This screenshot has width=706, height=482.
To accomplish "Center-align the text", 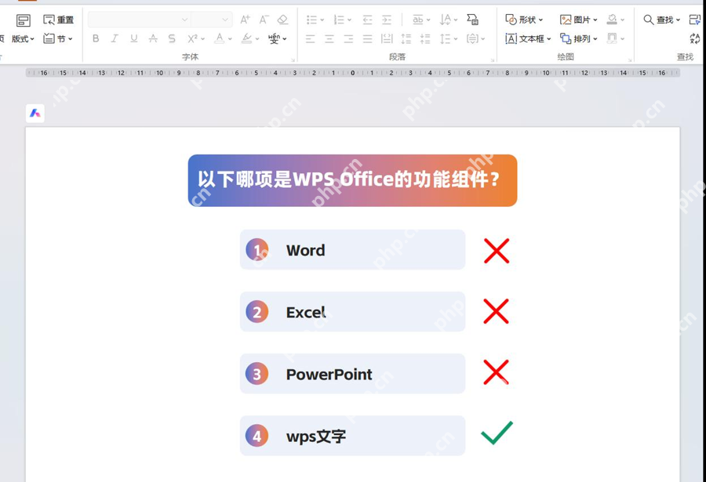I will tap(329, 38).
